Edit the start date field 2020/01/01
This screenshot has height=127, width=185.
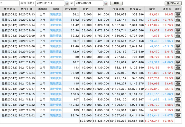point(50,3)
